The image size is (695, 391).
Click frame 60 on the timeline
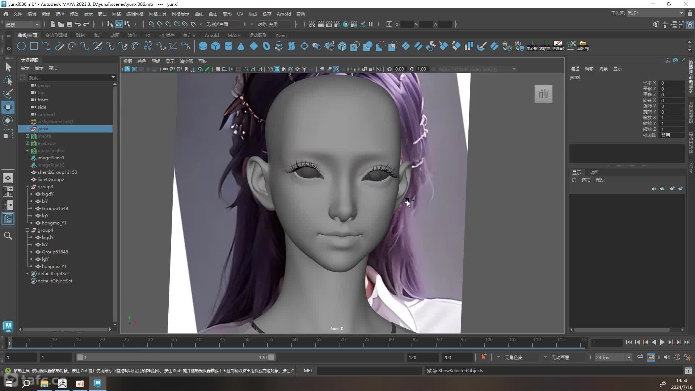[x=295, y=342]
